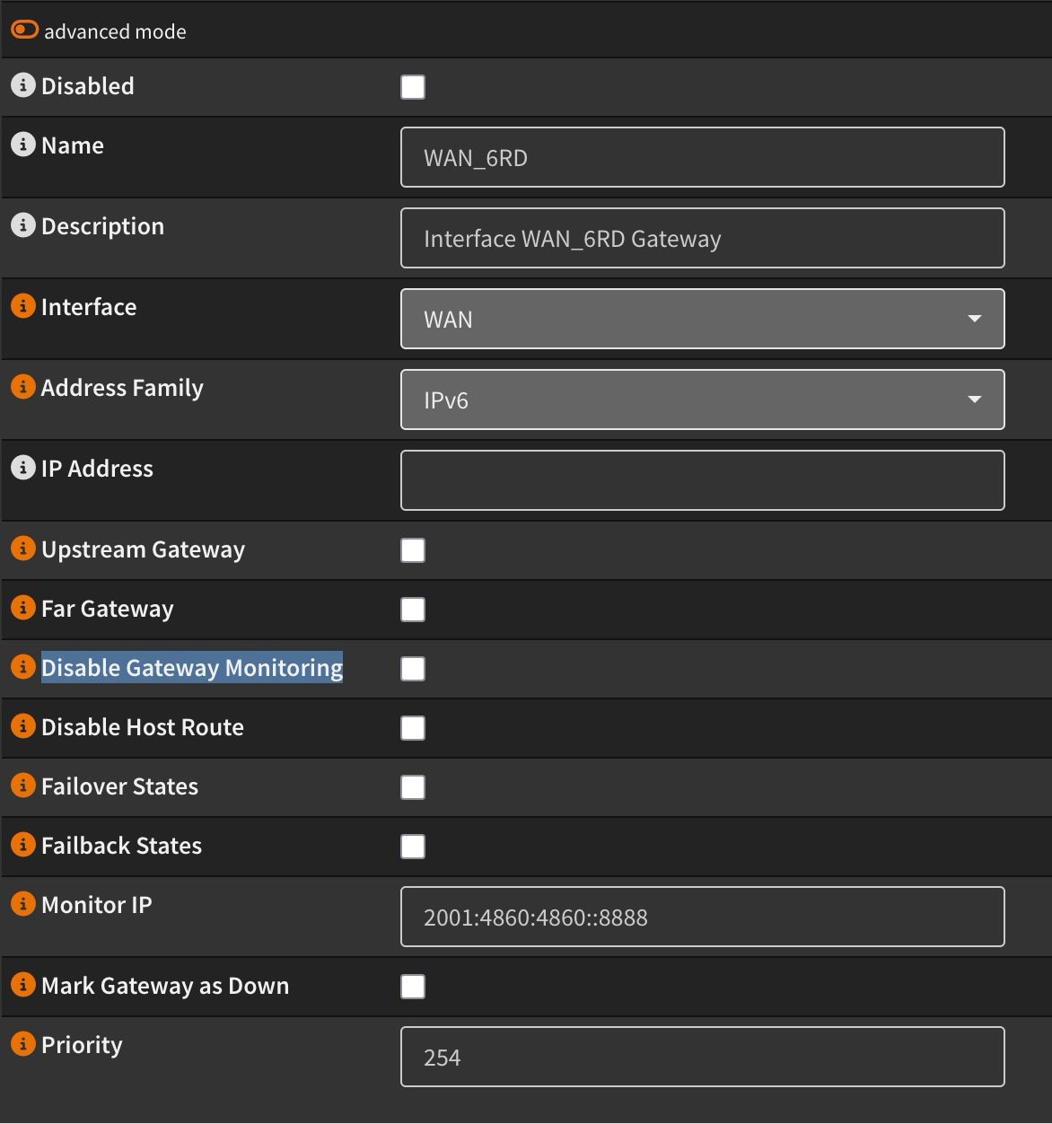Show help for Far Gateway icon
Screen dimensions: 1052x1124
click(x=22, y=608)
